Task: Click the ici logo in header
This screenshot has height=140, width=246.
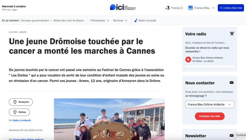Action: pyautogui.click(x=123, y=7)
